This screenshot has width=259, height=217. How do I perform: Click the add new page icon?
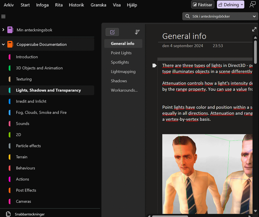coord(112,32)
